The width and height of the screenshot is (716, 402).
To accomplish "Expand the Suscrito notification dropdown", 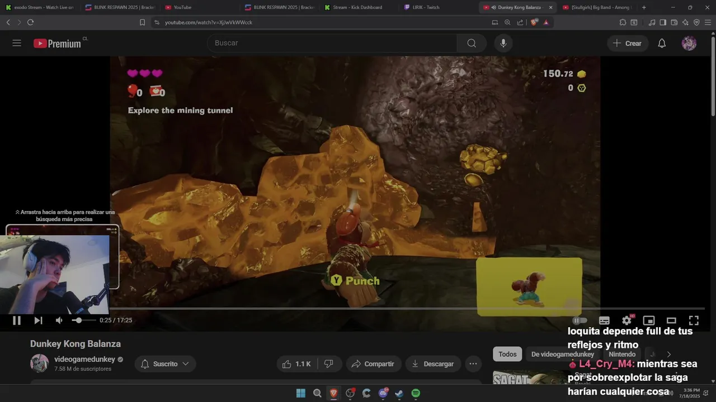I will pos(165,364).
